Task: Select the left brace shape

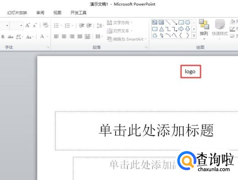Action: click(x=181, y=36)
